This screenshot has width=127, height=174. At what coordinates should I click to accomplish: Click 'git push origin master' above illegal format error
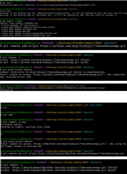[x=17, y=141]
